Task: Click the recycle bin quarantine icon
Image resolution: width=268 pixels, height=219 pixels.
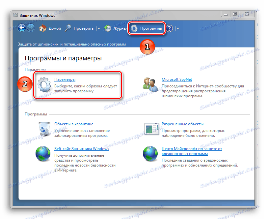Action: pyautogui.click(x=44, y=129)
